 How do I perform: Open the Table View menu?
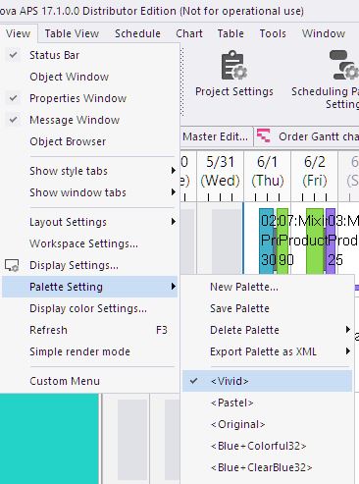pyautogui.click(x=72, y=33)
